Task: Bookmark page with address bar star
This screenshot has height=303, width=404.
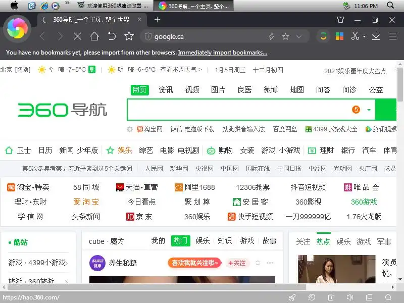Action: [285, 36]
